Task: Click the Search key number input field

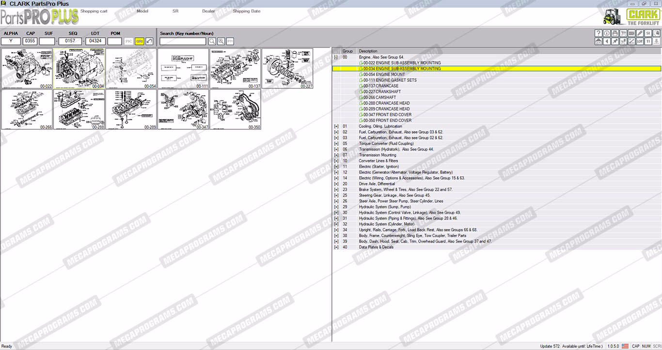Action: (183, 41)
